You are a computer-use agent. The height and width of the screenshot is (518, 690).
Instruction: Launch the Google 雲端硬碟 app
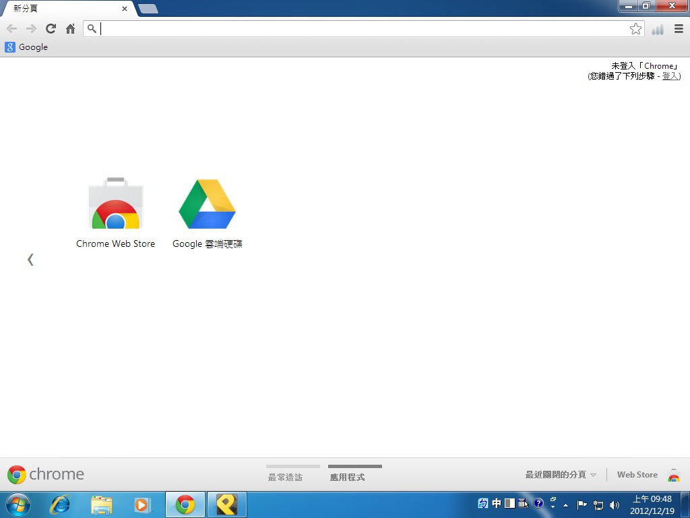coord(208,212)
